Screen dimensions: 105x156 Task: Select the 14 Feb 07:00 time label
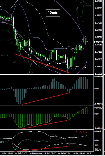(x=64, y=153)
